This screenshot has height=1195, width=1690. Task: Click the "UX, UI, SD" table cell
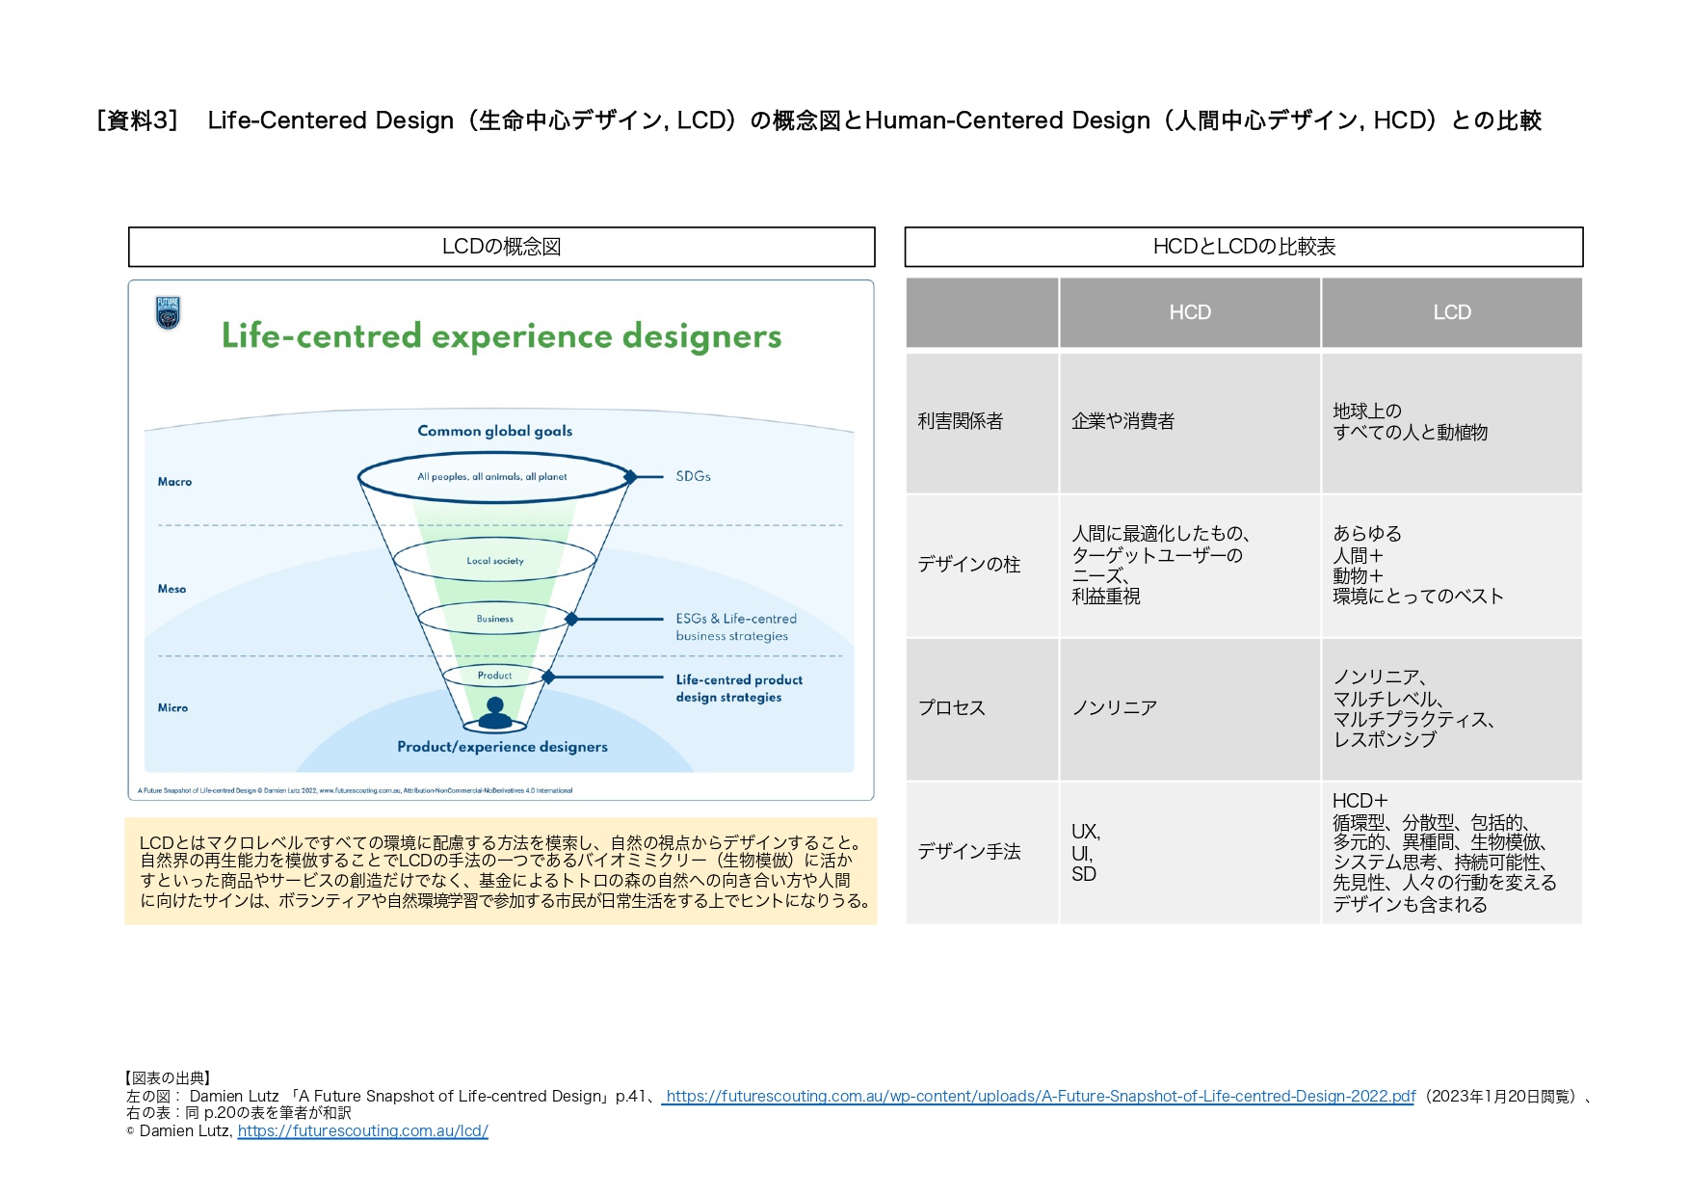pyautogui.click(x=1189, y=853)
